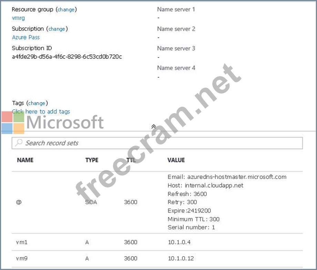The height and width of the screenshot is (270, 317).
Task: Select the A type of vm1 record
Action: coord(87,242)
